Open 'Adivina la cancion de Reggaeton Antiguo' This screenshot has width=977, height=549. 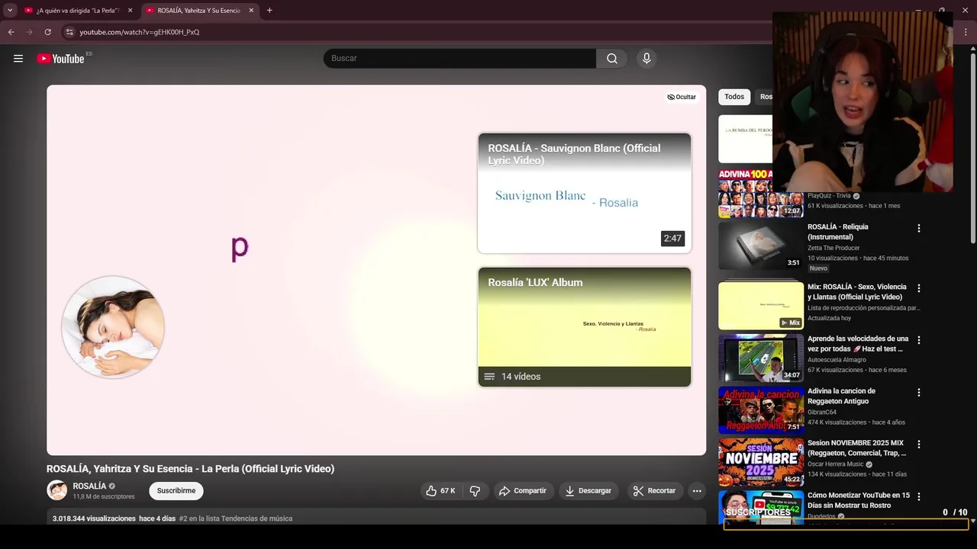click(842, 396)
